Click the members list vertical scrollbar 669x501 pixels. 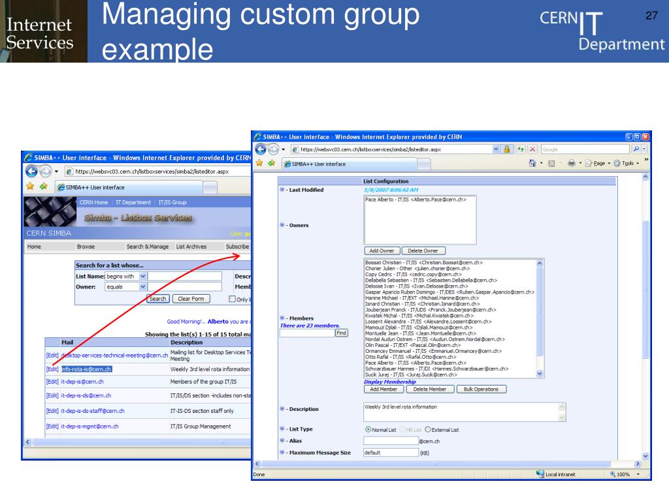[539, 318]
